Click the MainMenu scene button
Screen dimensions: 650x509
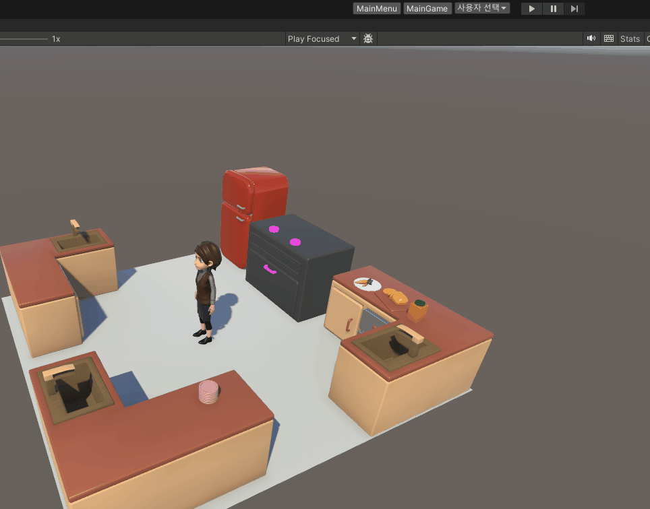[x=376, y=8]
